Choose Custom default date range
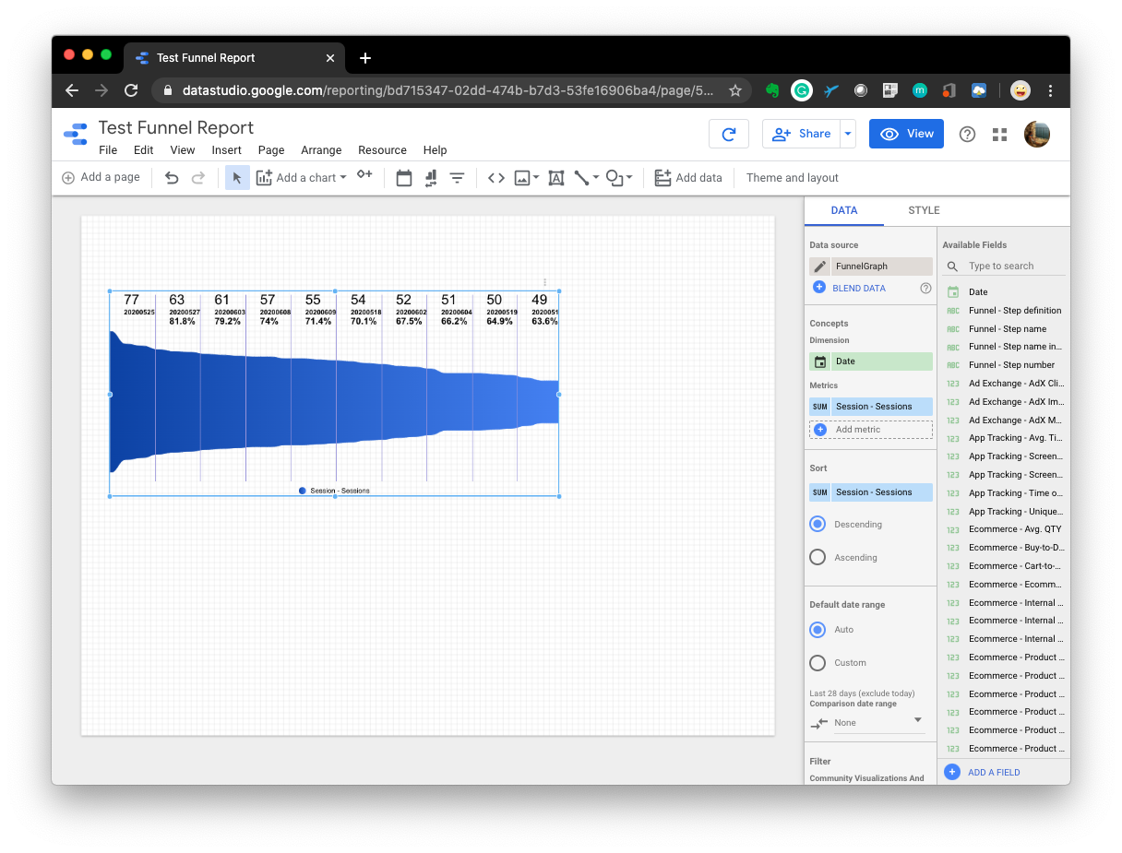Viewport: 1122px width, 853px height. [817, 662]
